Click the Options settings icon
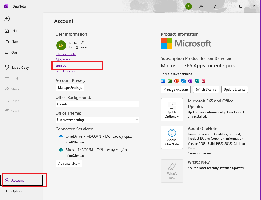Screen dimensions: 261x200 coord(7,191)
